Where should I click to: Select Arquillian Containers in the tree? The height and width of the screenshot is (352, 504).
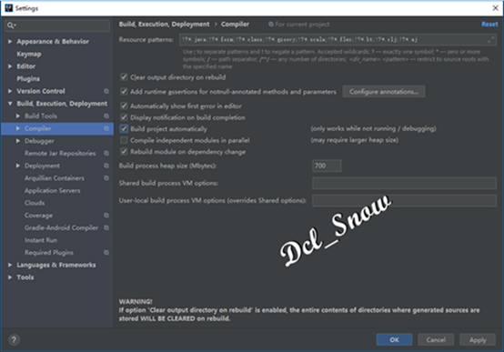point(55,178)
